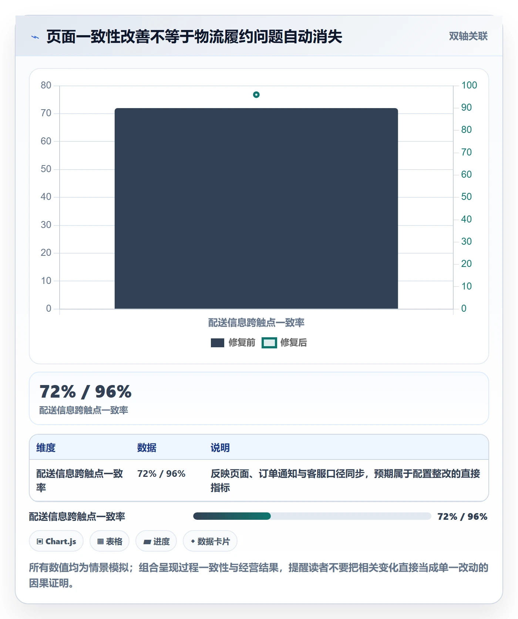518x619 pixels.
Task: Click the bar icon in the 进度 chip
Action: [147, 542]
